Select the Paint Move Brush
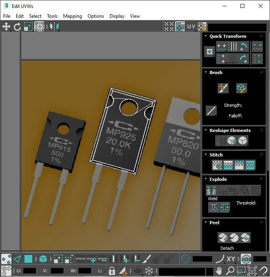The height and width of the screenshot is (277, 270). (223, 88)
